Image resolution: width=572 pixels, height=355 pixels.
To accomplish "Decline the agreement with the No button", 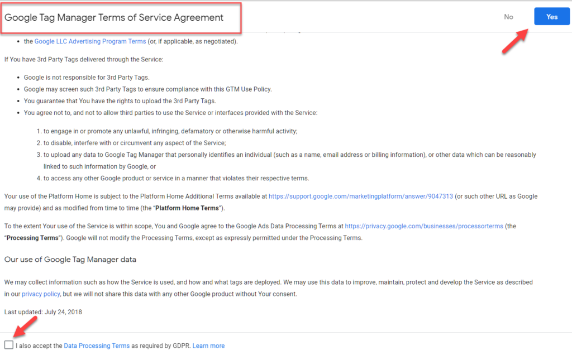I will (508, 17).
